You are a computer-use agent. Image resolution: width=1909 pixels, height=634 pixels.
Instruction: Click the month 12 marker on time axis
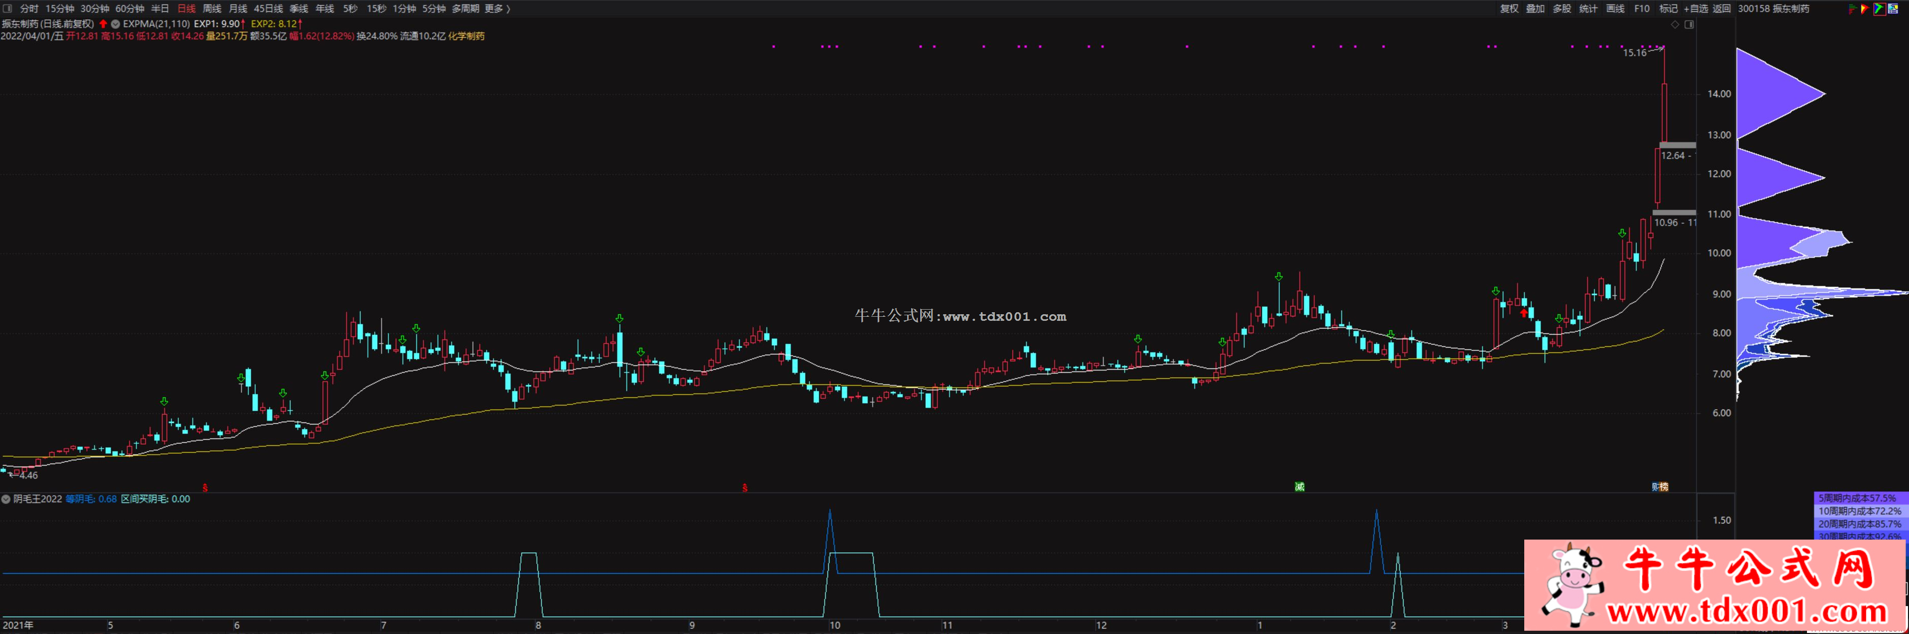[1101, 625]
